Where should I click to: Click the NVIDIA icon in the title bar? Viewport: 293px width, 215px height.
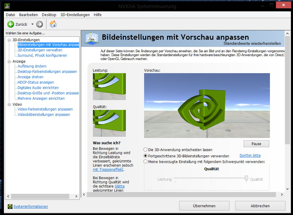[x=7, y=6]
